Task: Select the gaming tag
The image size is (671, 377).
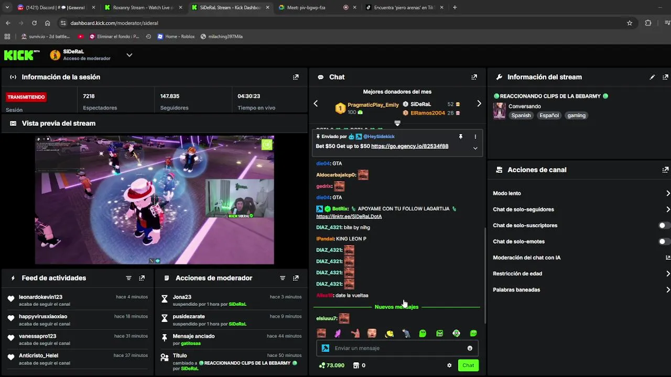Action: pyautogui.click(x=576, y=115)
